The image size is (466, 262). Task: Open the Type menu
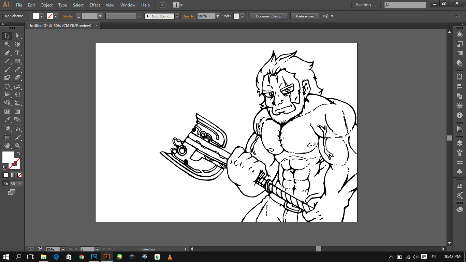pyautogui.click(x=62, y=5)
